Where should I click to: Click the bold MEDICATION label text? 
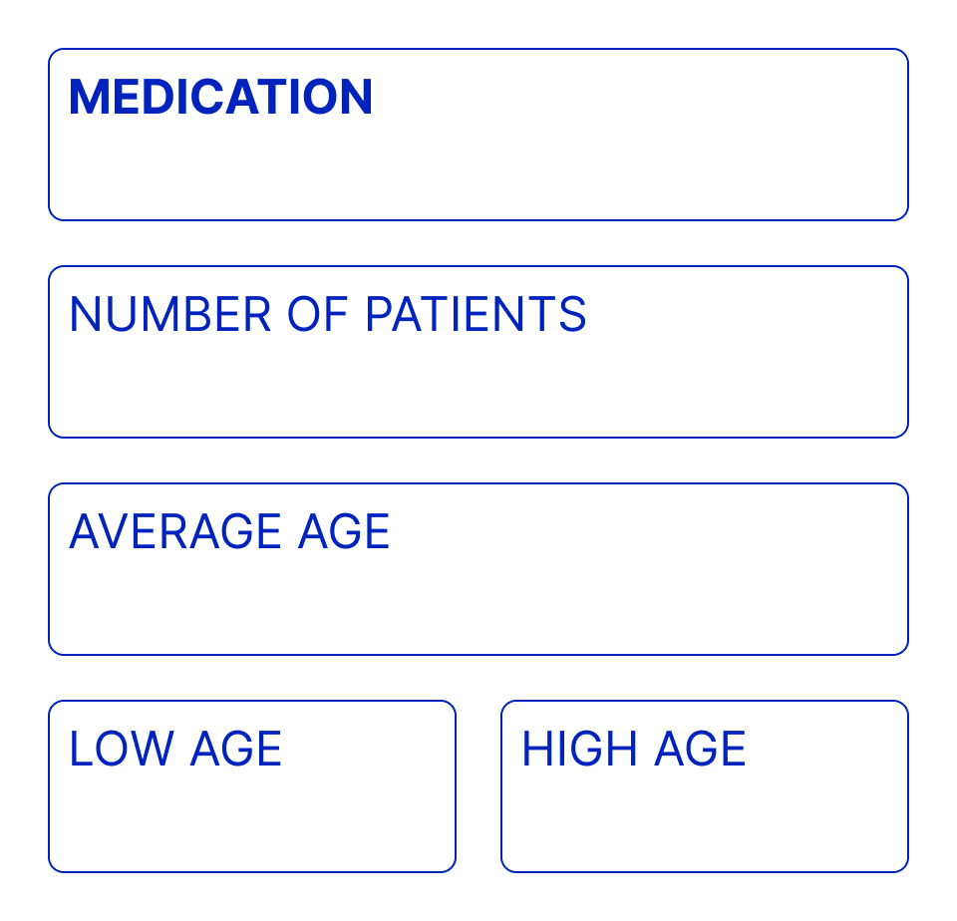[220, 98]
